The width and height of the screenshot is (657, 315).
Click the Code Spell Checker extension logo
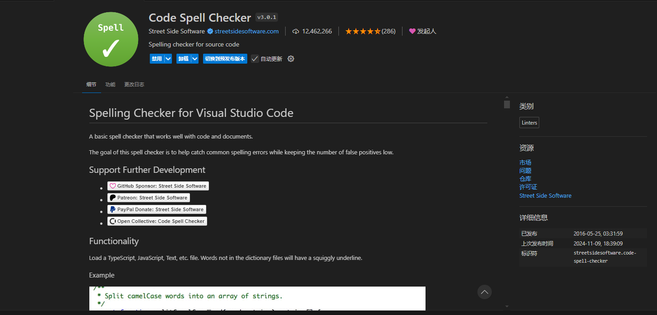tap(111, 39)
